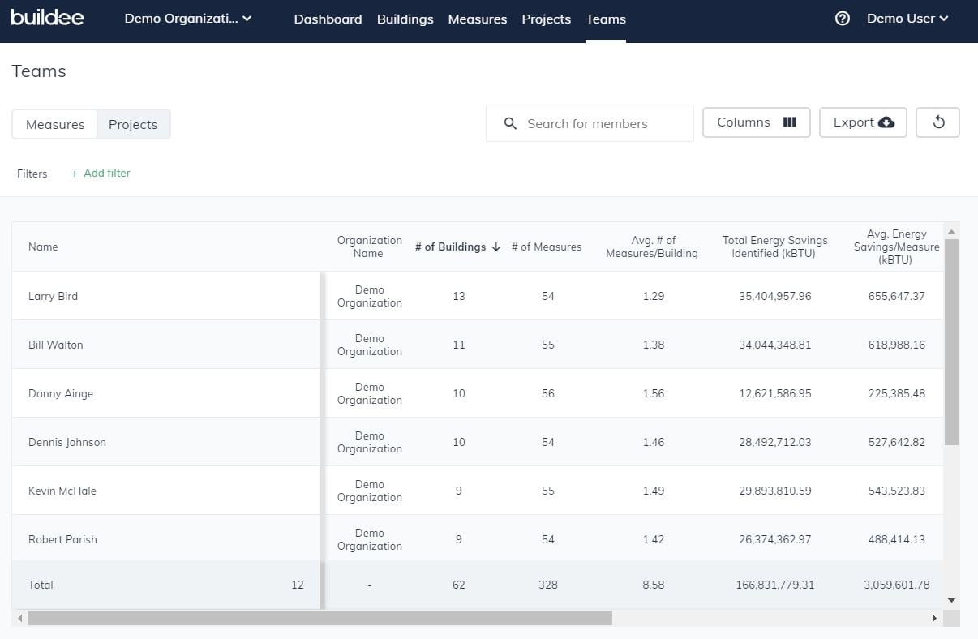Open the Columns selector
Viewport: 978px width, 639px height.
(x=756, y=122)
